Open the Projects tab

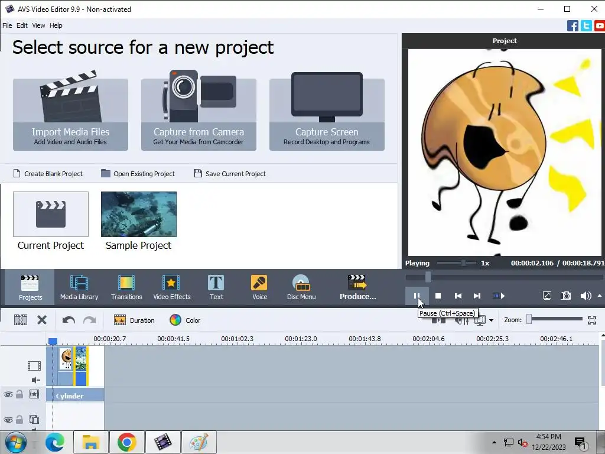pos(30,288)
